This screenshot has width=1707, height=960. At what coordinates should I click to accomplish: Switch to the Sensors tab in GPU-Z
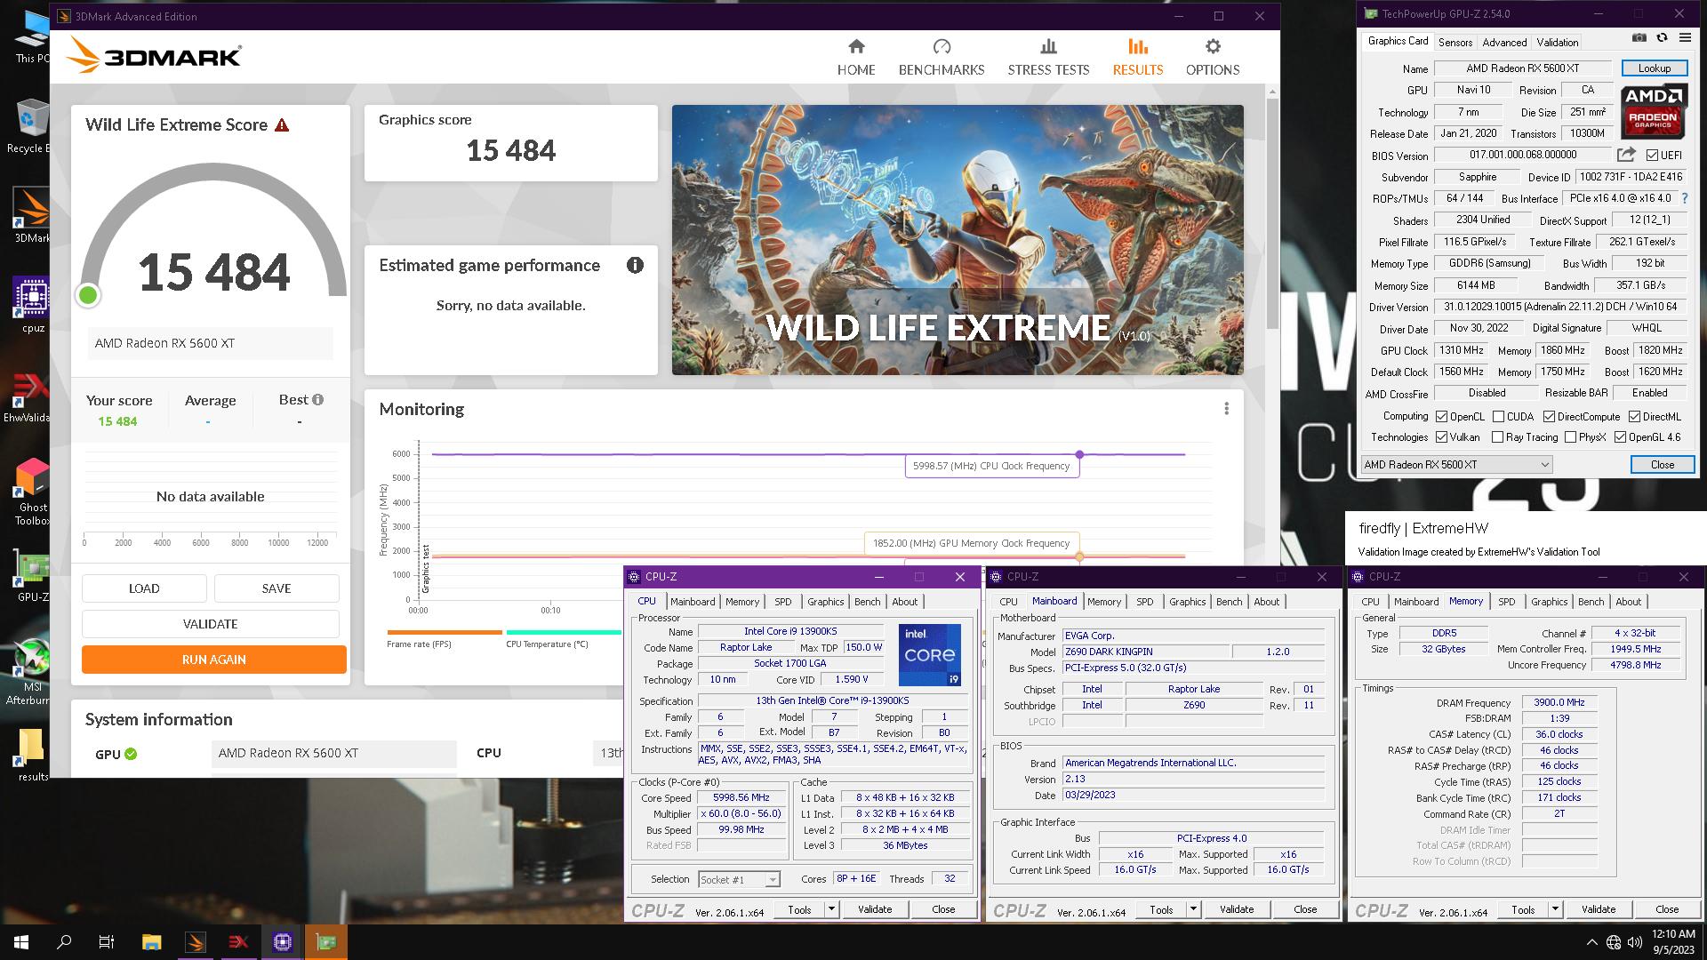click(1455, 42)
